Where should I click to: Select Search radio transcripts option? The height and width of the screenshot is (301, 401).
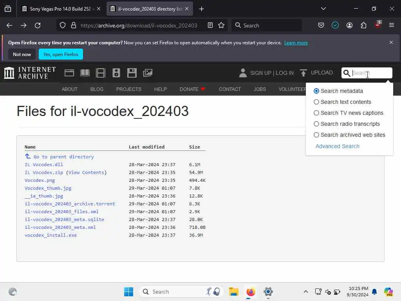(x=316, y=124)
